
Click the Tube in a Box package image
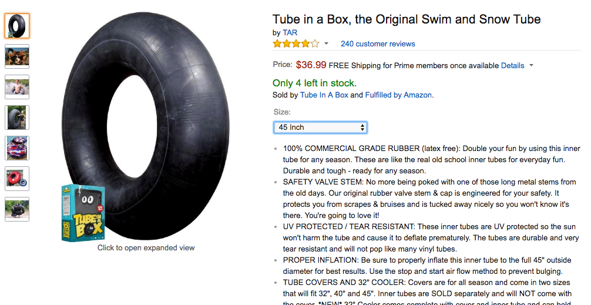83,213
